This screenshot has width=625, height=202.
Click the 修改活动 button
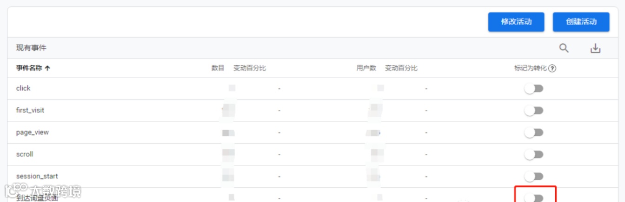tap(516, 22)
